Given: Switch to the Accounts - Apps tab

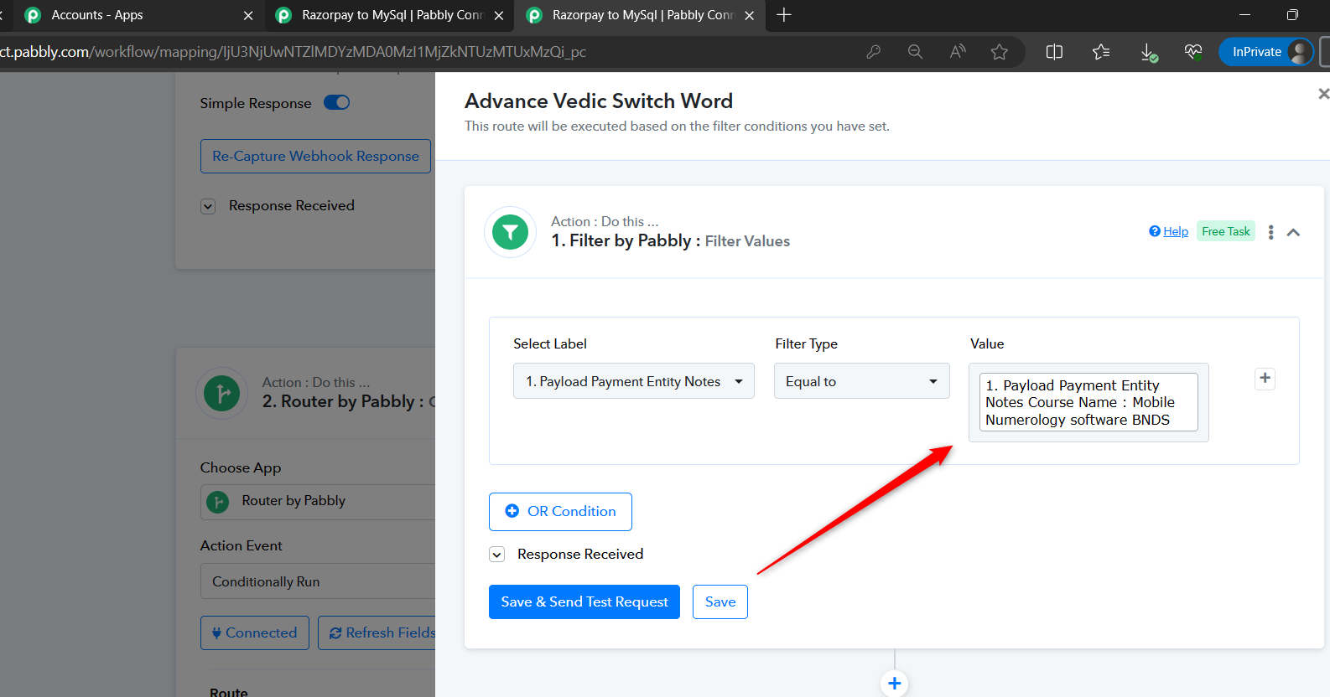Looking at the screenshot, I should tap(139, 15).
